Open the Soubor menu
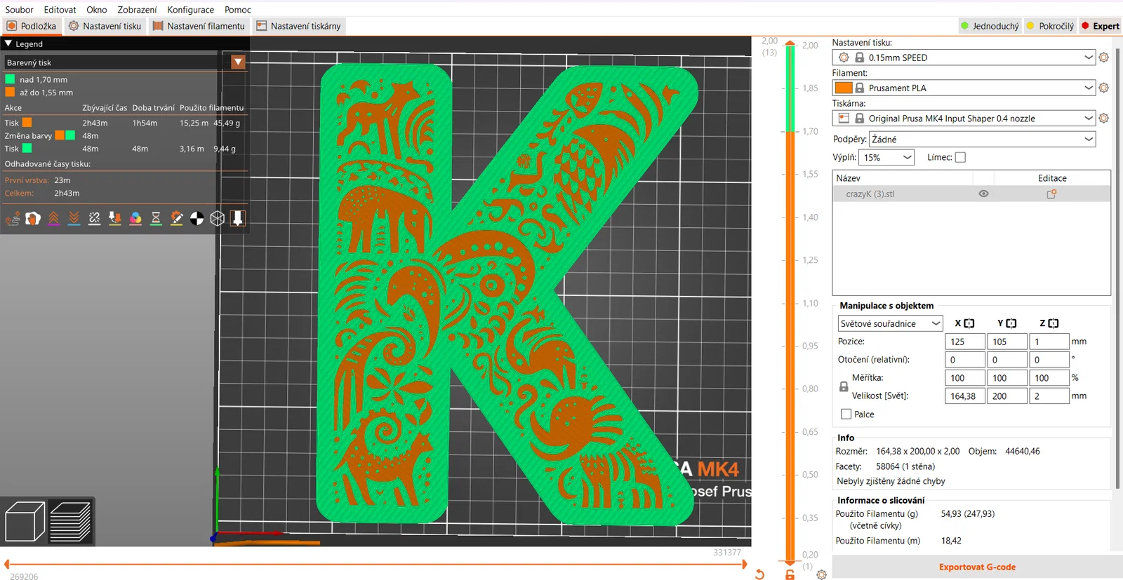1123x580 pixels. (19, 9)
